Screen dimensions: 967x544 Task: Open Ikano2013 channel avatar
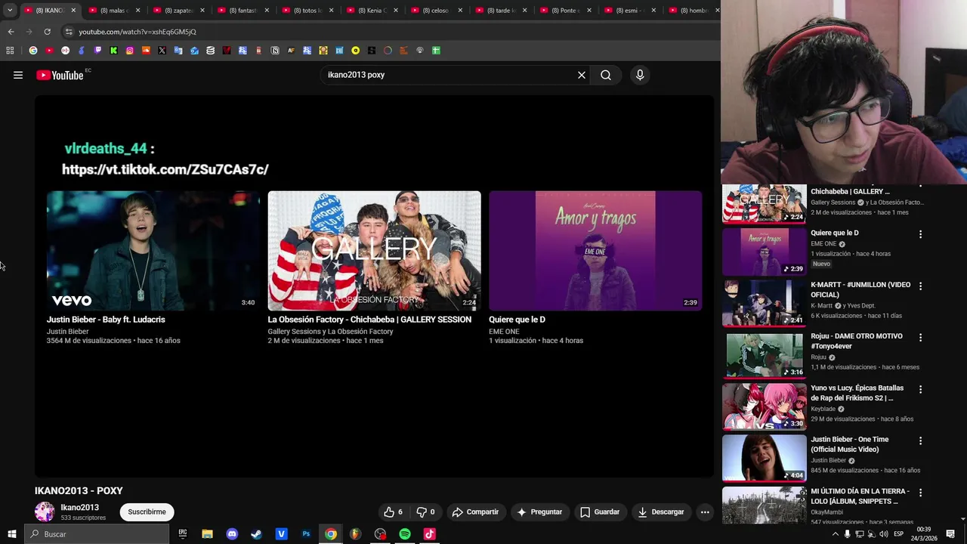45,512
